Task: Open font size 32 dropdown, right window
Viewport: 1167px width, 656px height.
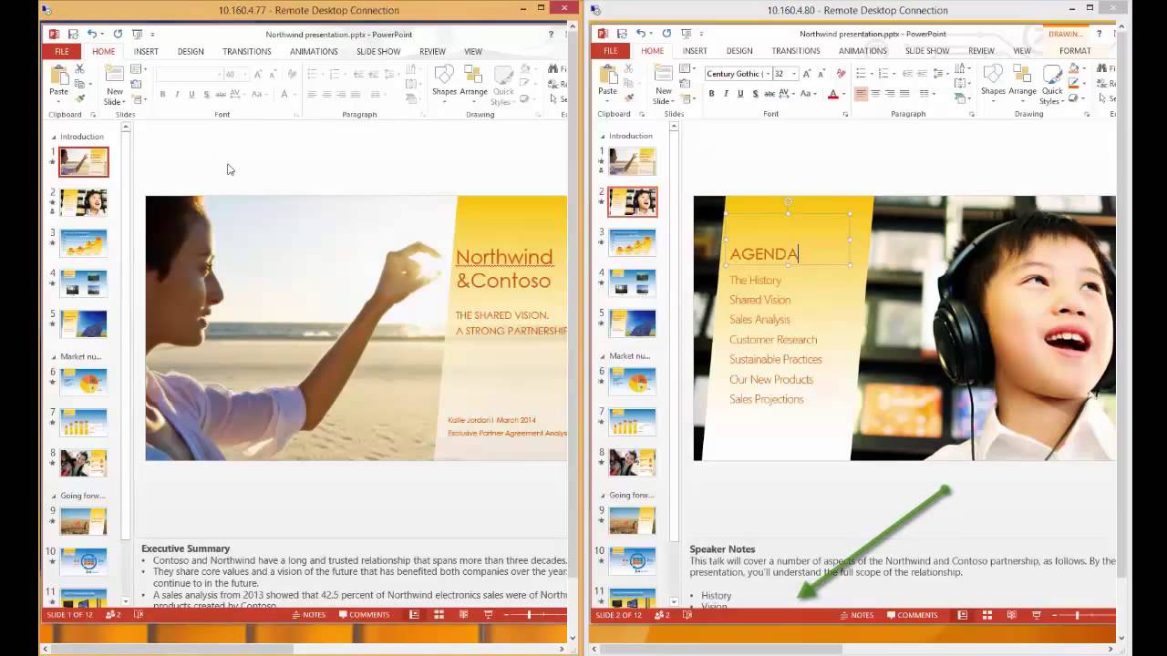Action: [793, 74]
